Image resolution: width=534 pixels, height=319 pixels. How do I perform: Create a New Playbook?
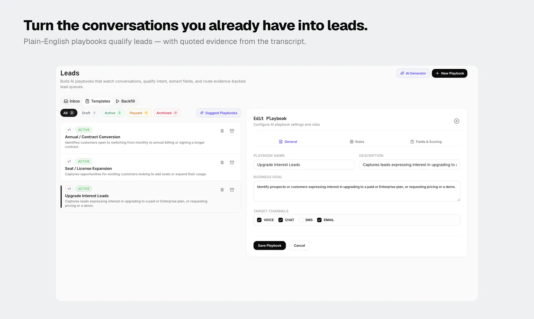(x=450, y=73)
